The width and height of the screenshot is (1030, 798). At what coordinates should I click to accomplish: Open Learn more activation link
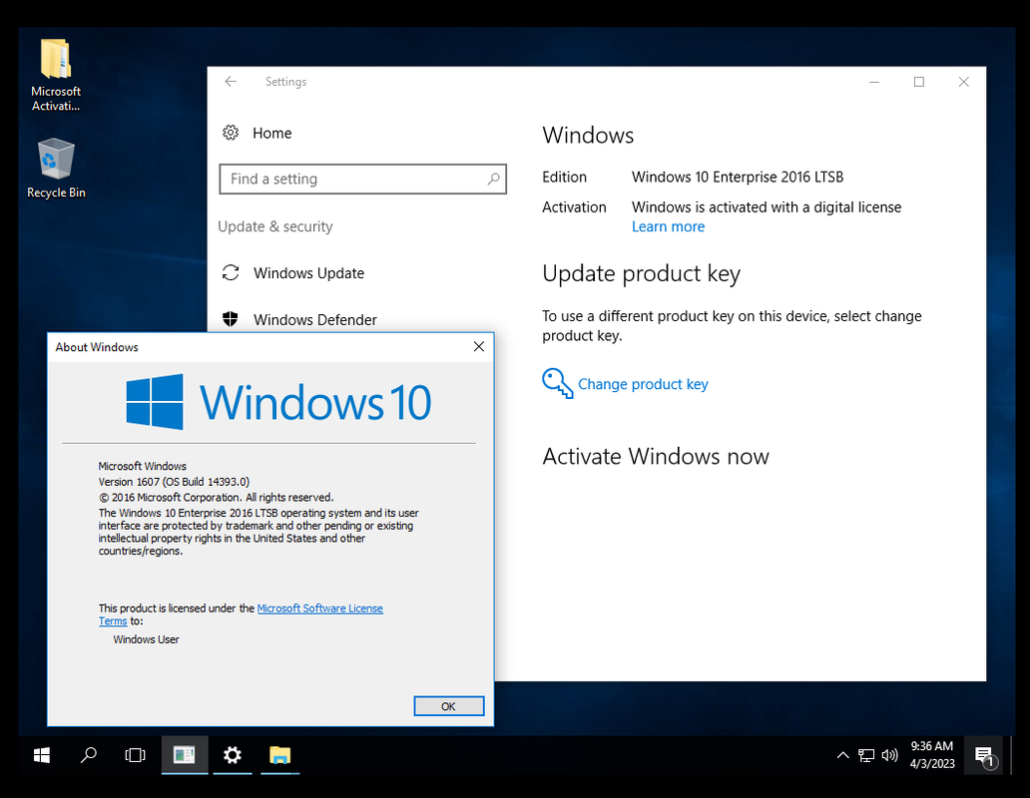668,226
